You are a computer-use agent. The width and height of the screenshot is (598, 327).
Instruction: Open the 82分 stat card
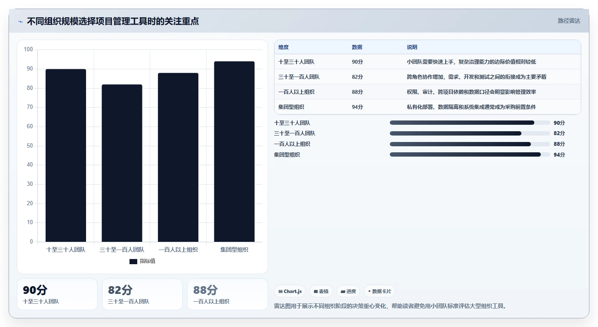click(142, 294)
